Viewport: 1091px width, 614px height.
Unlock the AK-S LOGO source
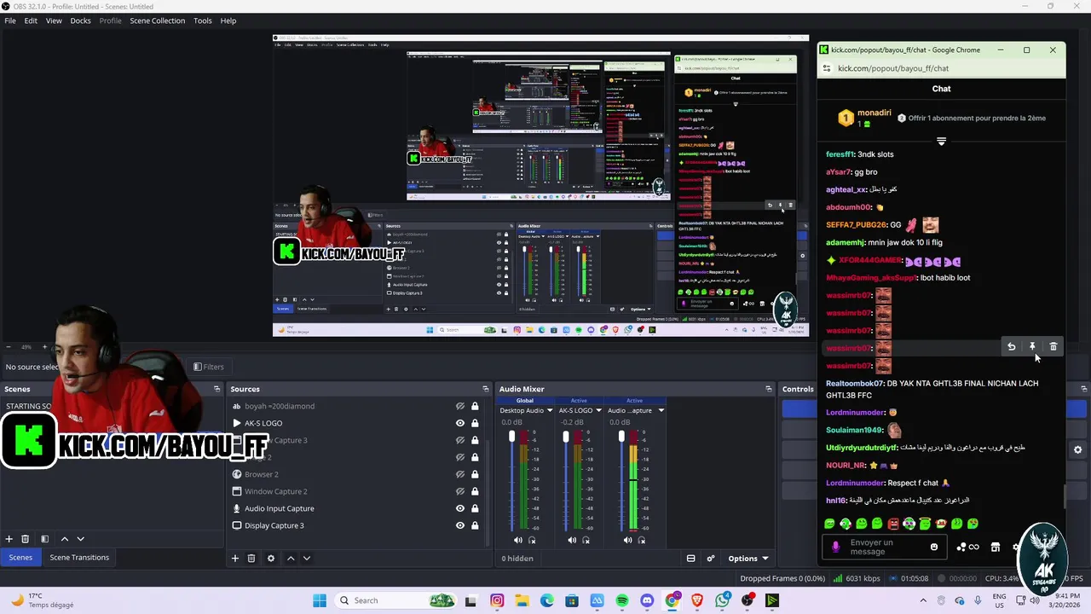(x=475, y=423)
